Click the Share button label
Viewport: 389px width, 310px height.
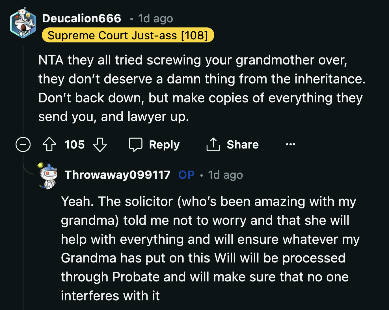[x=242, y=144]
